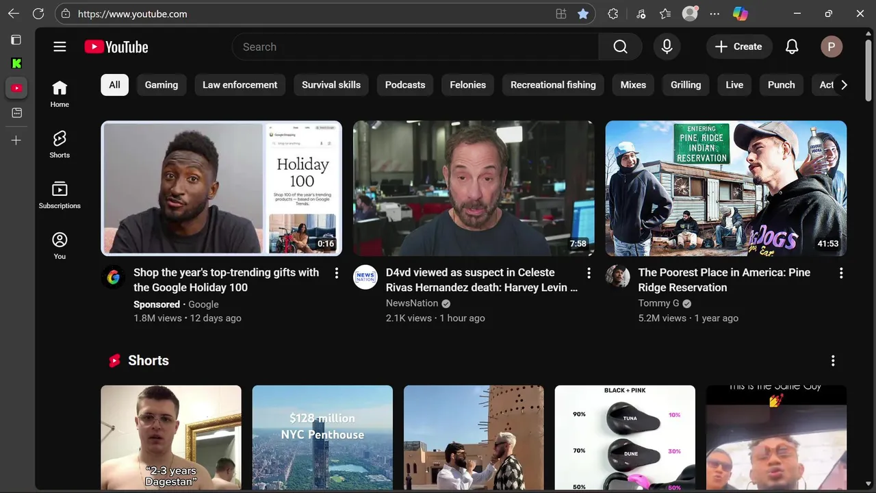The image size is (876, 493).
Task: Open the Black + Pink saddles Short
Action: pos(625,438)
